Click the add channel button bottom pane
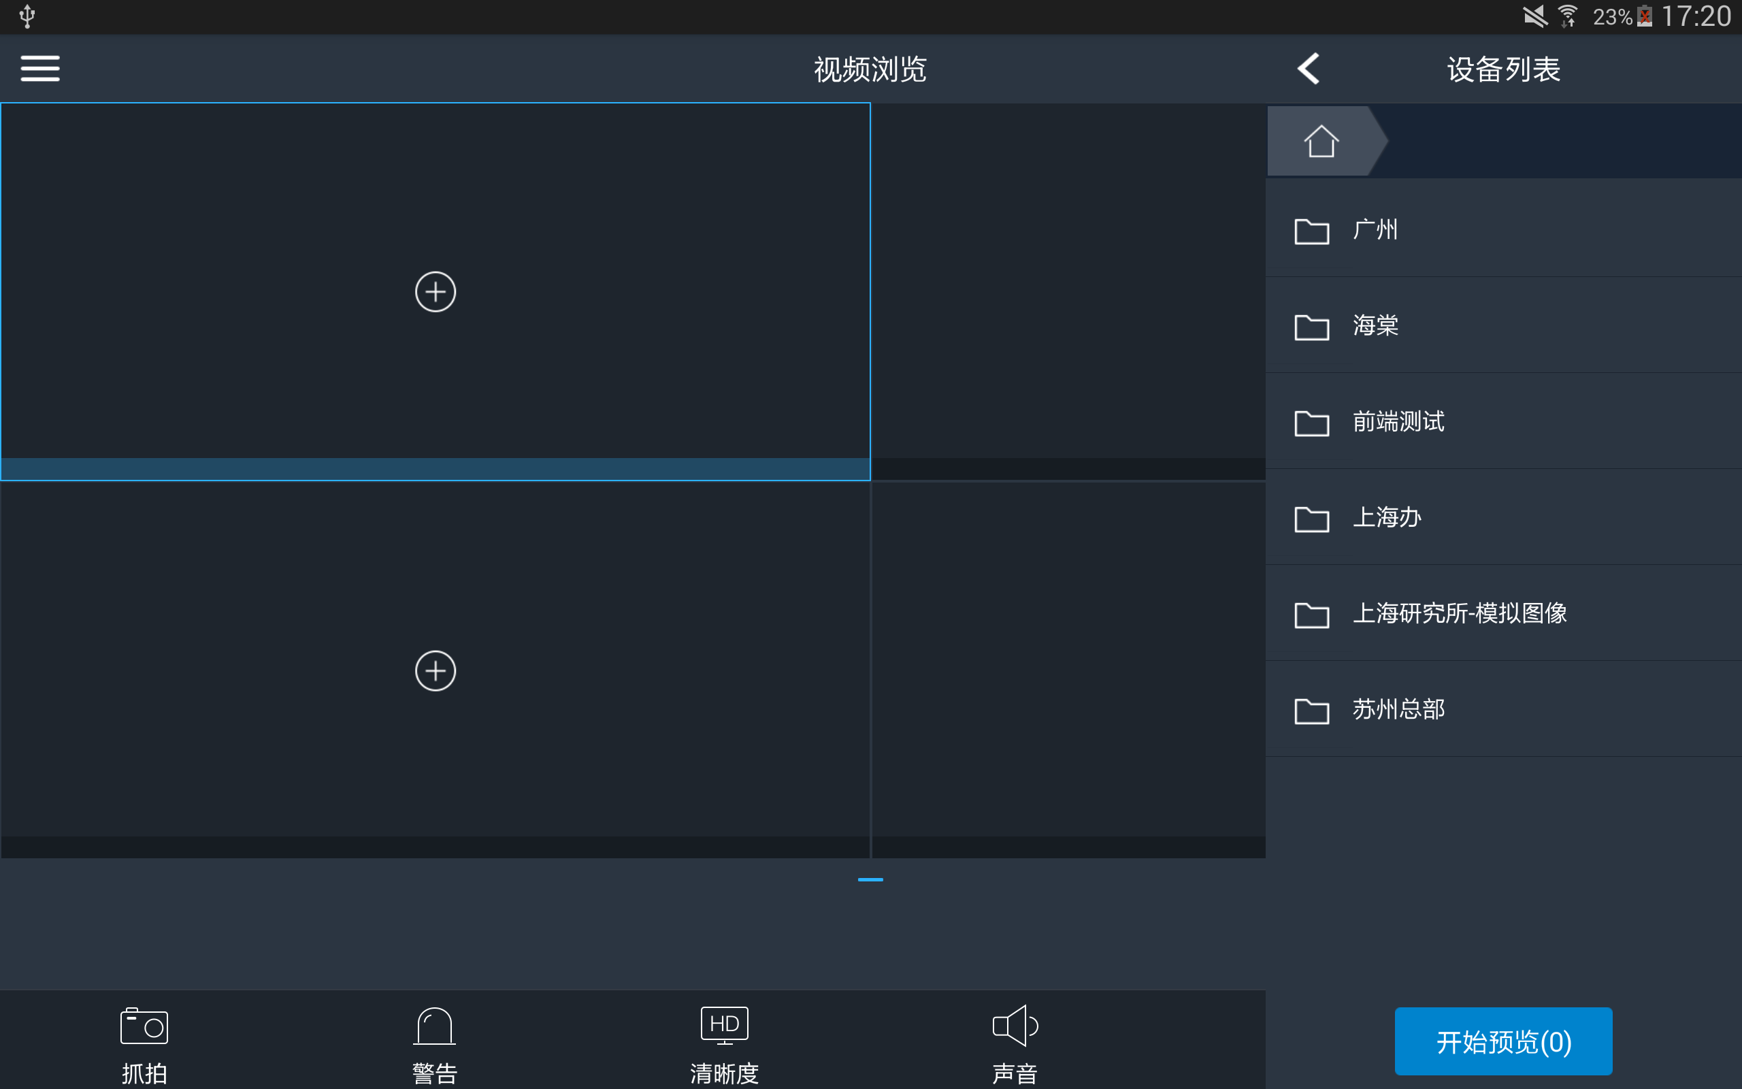The image size is (1742, 1089). point(435,668)
